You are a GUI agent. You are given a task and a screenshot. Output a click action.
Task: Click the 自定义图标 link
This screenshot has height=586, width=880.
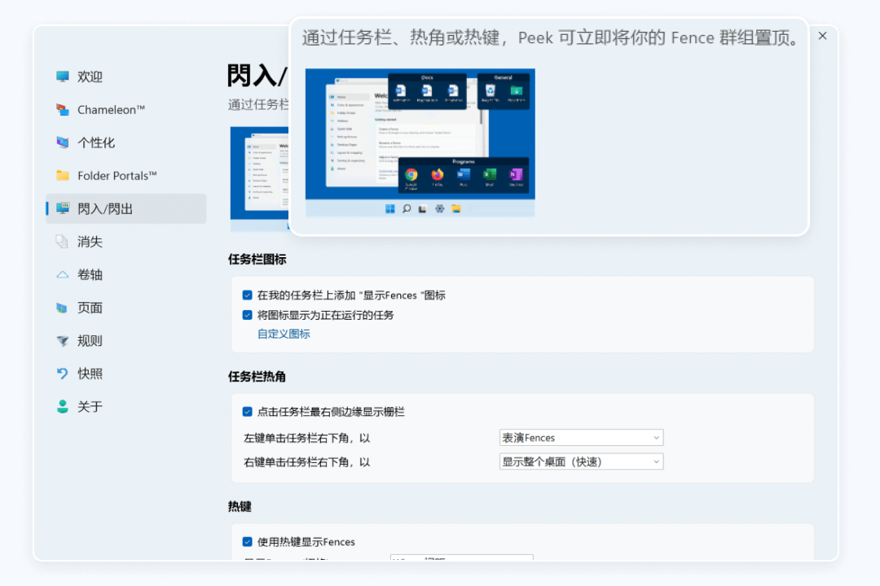coord(284,334)
